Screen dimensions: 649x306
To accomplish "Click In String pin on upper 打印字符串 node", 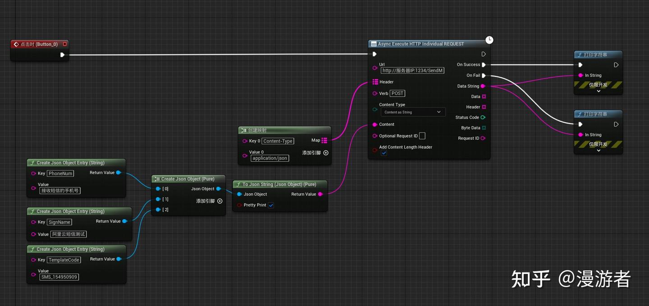I will 580,75.
